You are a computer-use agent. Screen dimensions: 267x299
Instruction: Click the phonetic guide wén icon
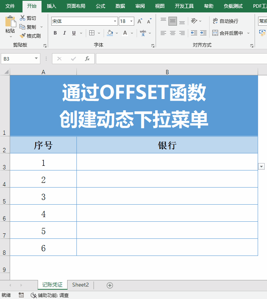click(x=143, y=33)
